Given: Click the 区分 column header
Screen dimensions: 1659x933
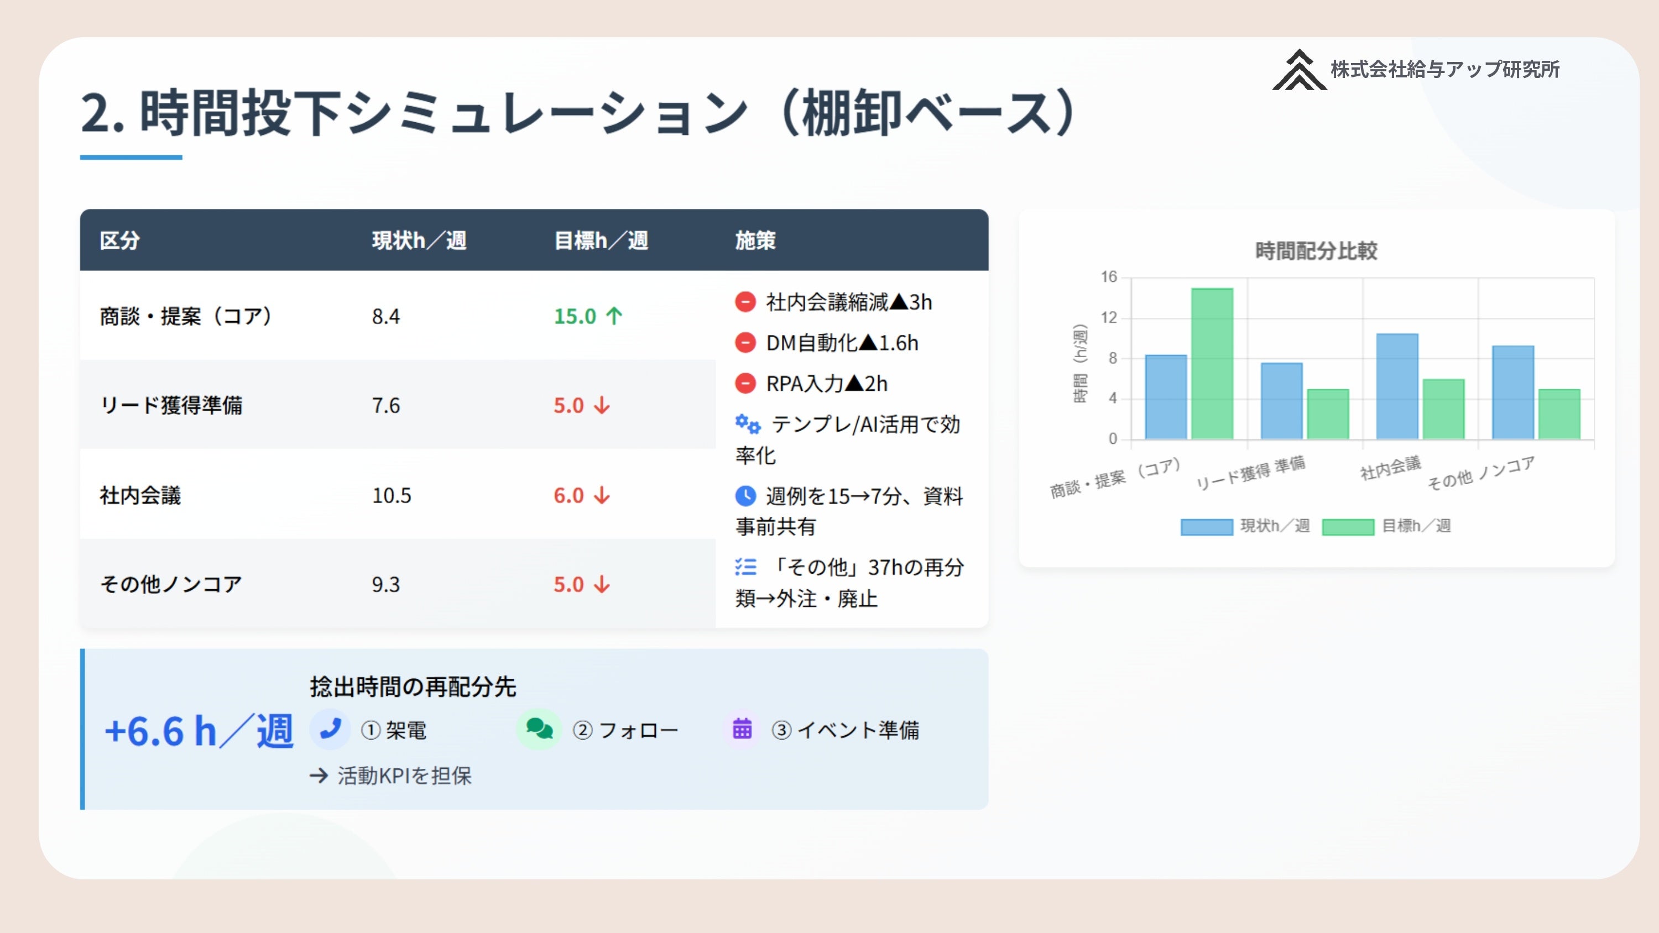Looking at the screenshot, I should [120, 240].
